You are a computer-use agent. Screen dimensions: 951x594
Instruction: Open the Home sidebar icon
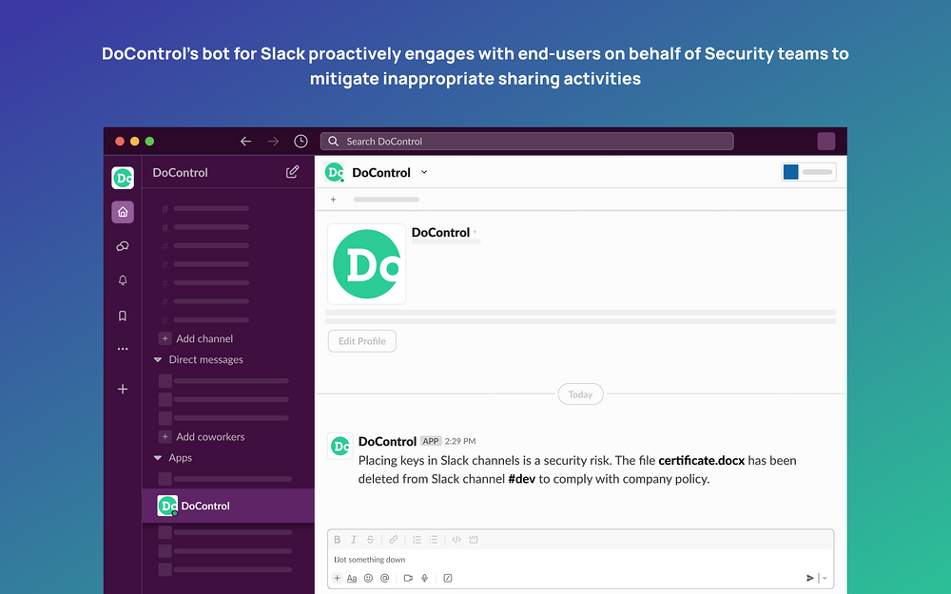pos(123,212)
